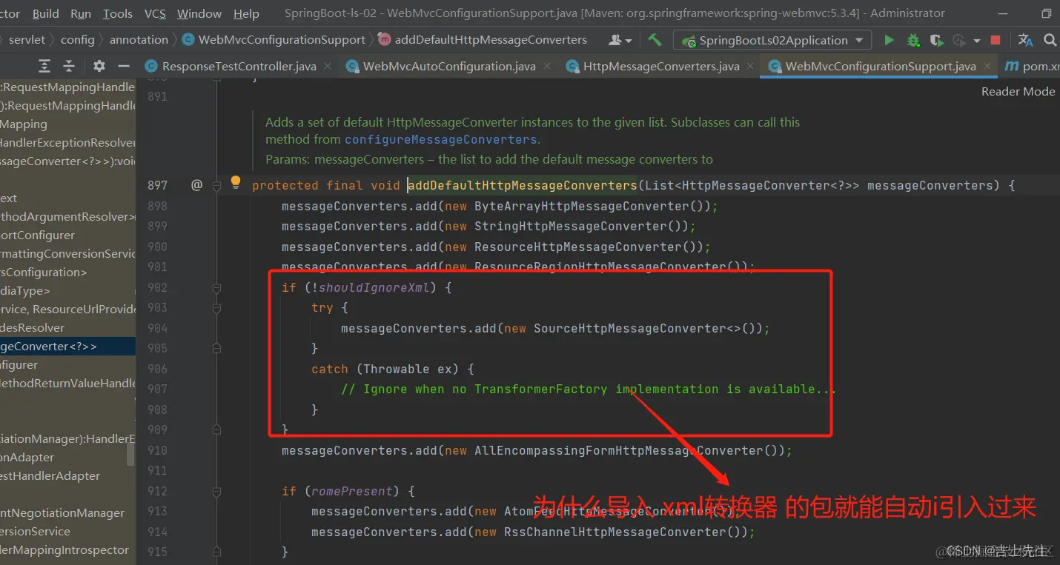Image resolution: width=1060 pixels, height=565 pixels.
Task: Start debugging with the green bug icon
Action: coord(913,40)
